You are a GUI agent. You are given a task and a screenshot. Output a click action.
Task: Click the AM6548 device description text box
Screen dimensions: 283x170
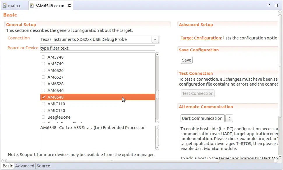coord(97,137)
